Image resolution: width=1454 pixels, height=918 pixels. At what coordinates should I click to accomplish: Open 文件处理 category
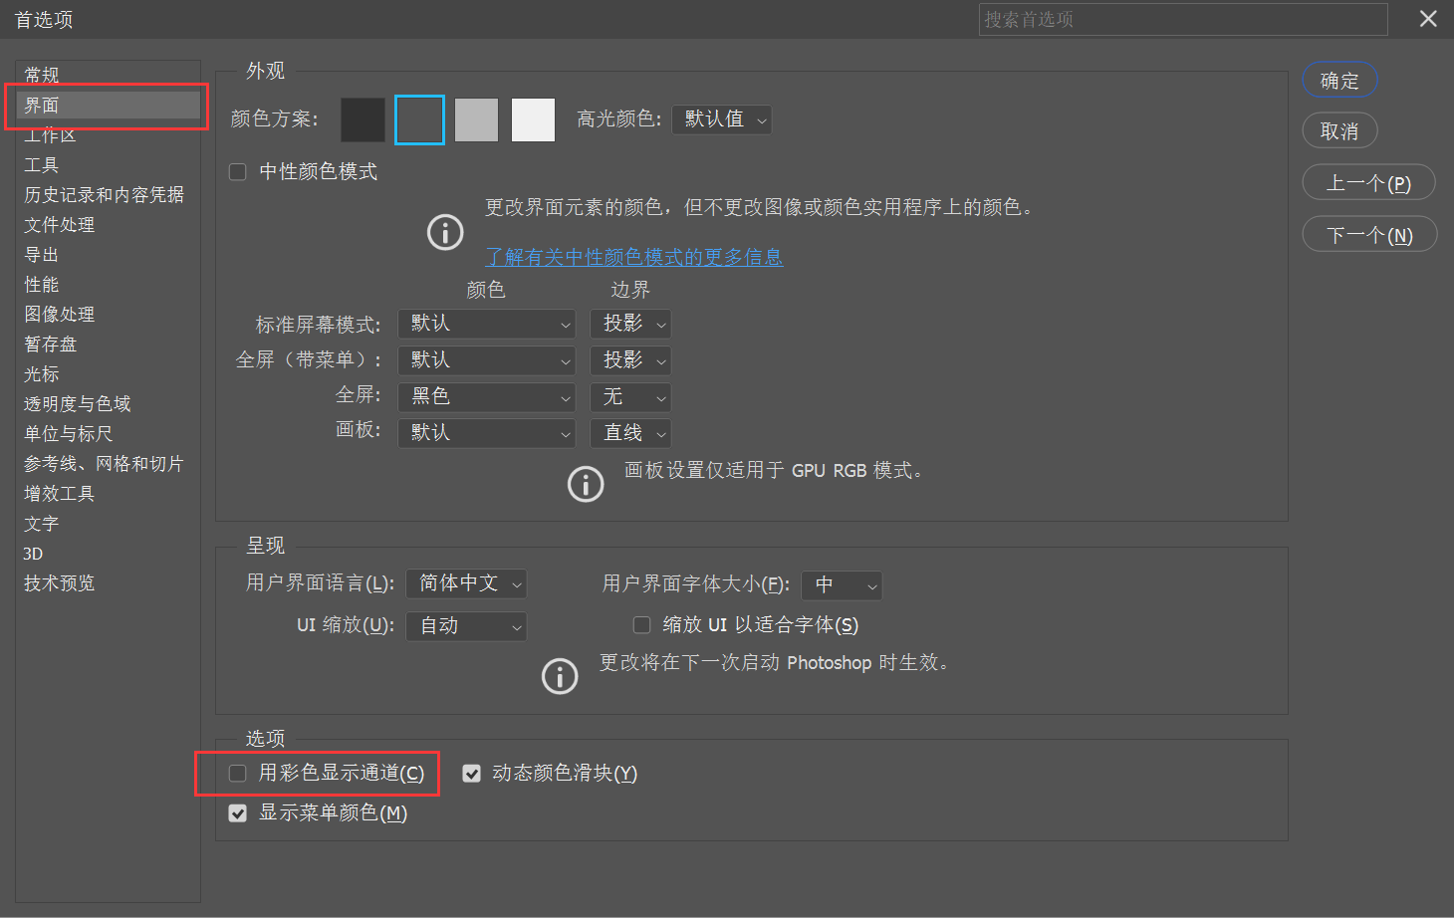point(109,225)
